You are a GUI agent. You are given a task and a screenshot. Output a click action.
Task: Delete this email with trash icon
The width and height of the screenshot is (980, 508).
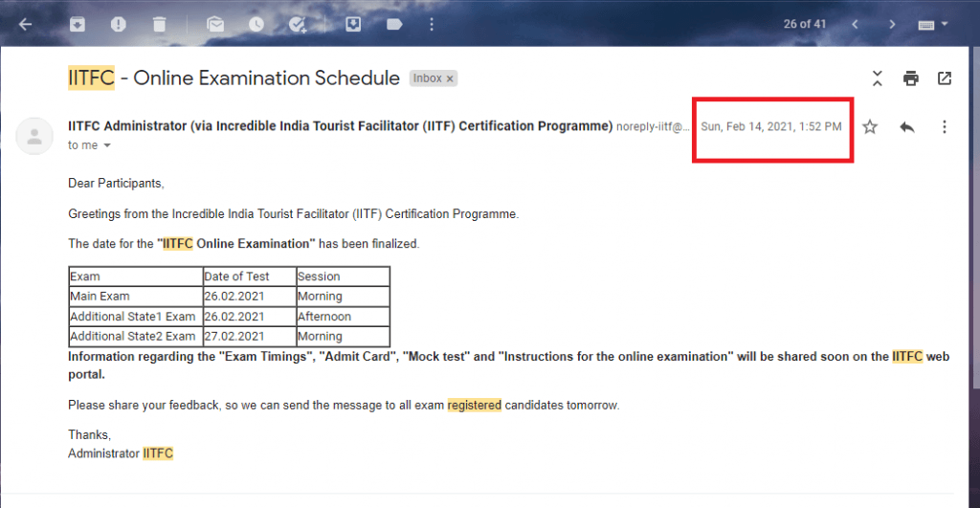160,24
